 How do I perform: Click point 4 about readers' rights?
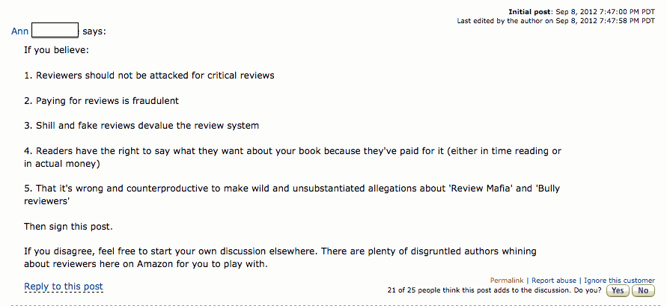tap(293, 157)
